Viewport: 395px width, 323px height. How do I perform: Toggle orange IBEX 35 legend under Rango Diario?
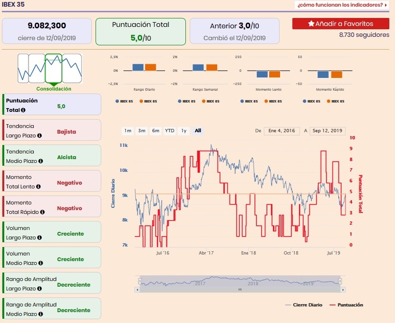148,101
